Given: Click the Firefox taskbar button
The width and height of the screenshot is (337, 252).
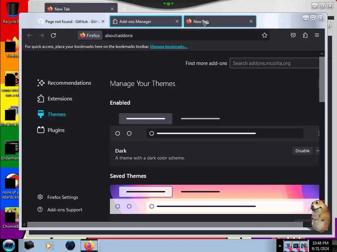Looking at the screenshot, I should (89, 245).
